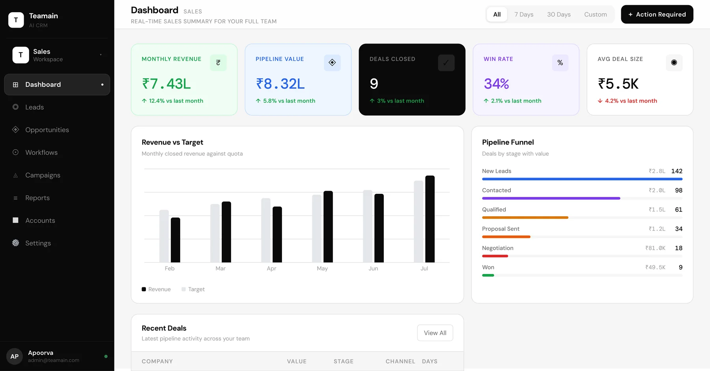Click the Reports list icon
The width and height of the screenshot is (710, 371).
15,198
